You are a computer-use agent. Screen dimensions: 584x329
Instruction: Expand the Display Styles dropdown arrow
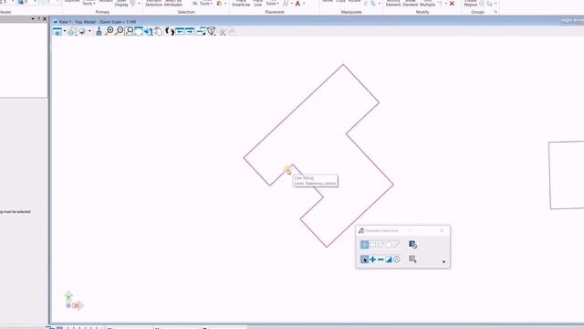(x=89, y=31)
